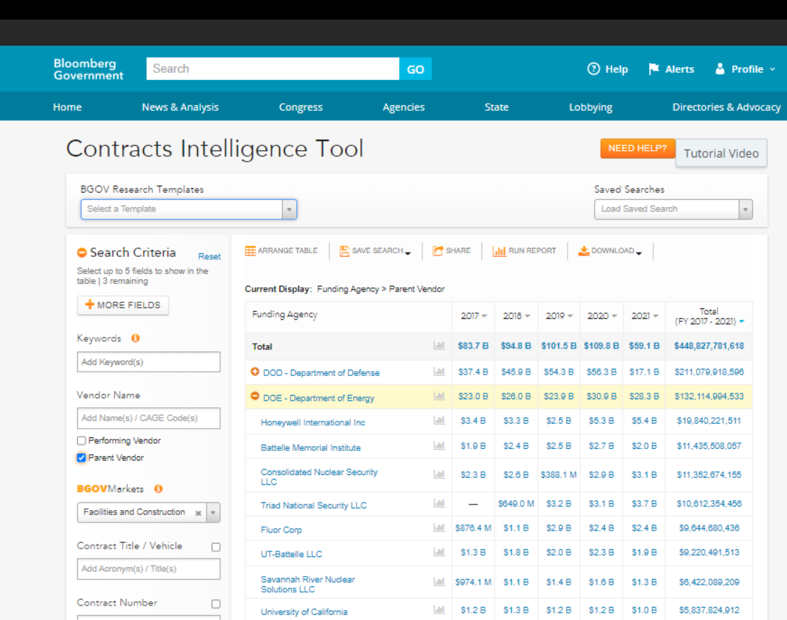This screenshot has height=620, width=787.
Task: Click the Bloomberg Government logo
Action: click(x=88, y=69)
